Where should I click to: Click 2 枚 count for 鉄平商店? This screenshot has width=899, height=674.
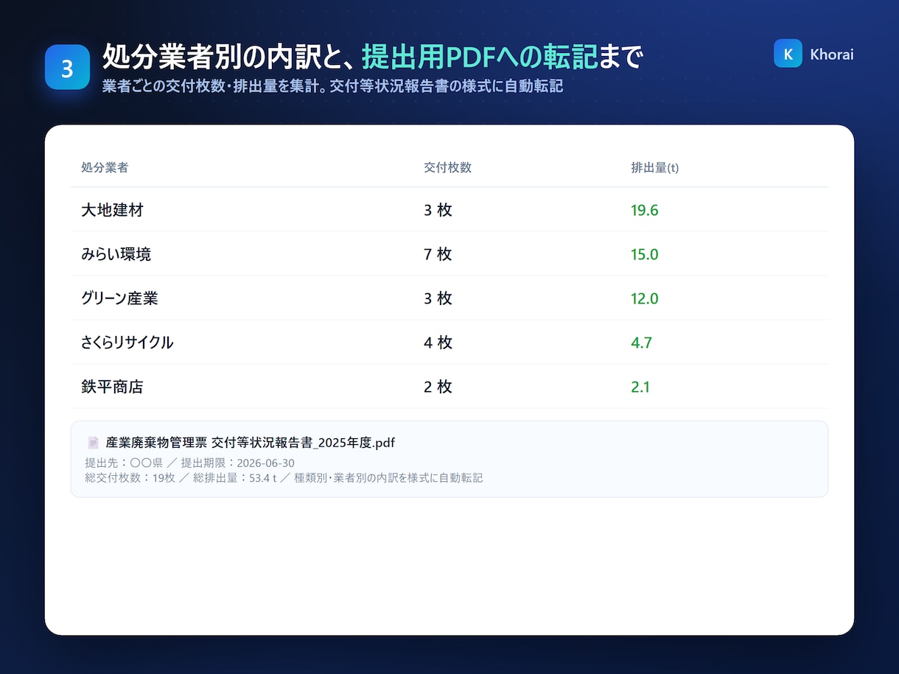[x=438, y=387]
